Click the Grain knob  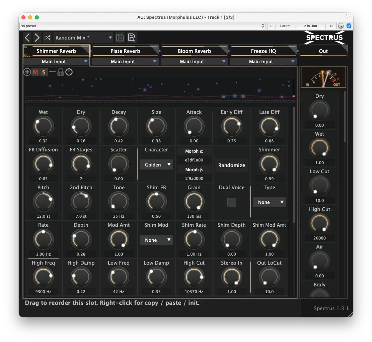point(194,202)
